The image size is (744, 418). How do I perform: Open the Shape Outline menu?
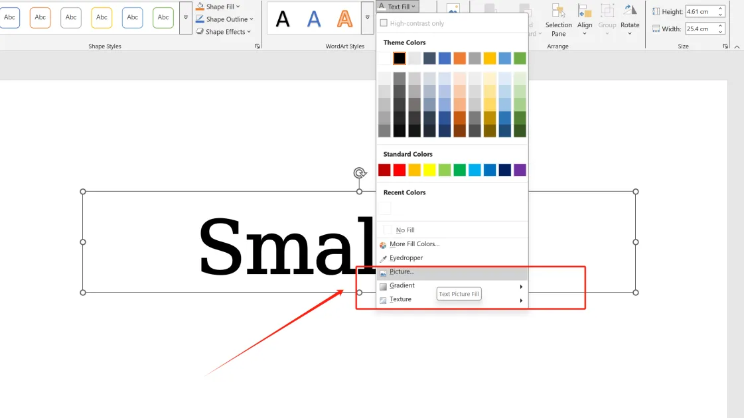pos(224,19)
